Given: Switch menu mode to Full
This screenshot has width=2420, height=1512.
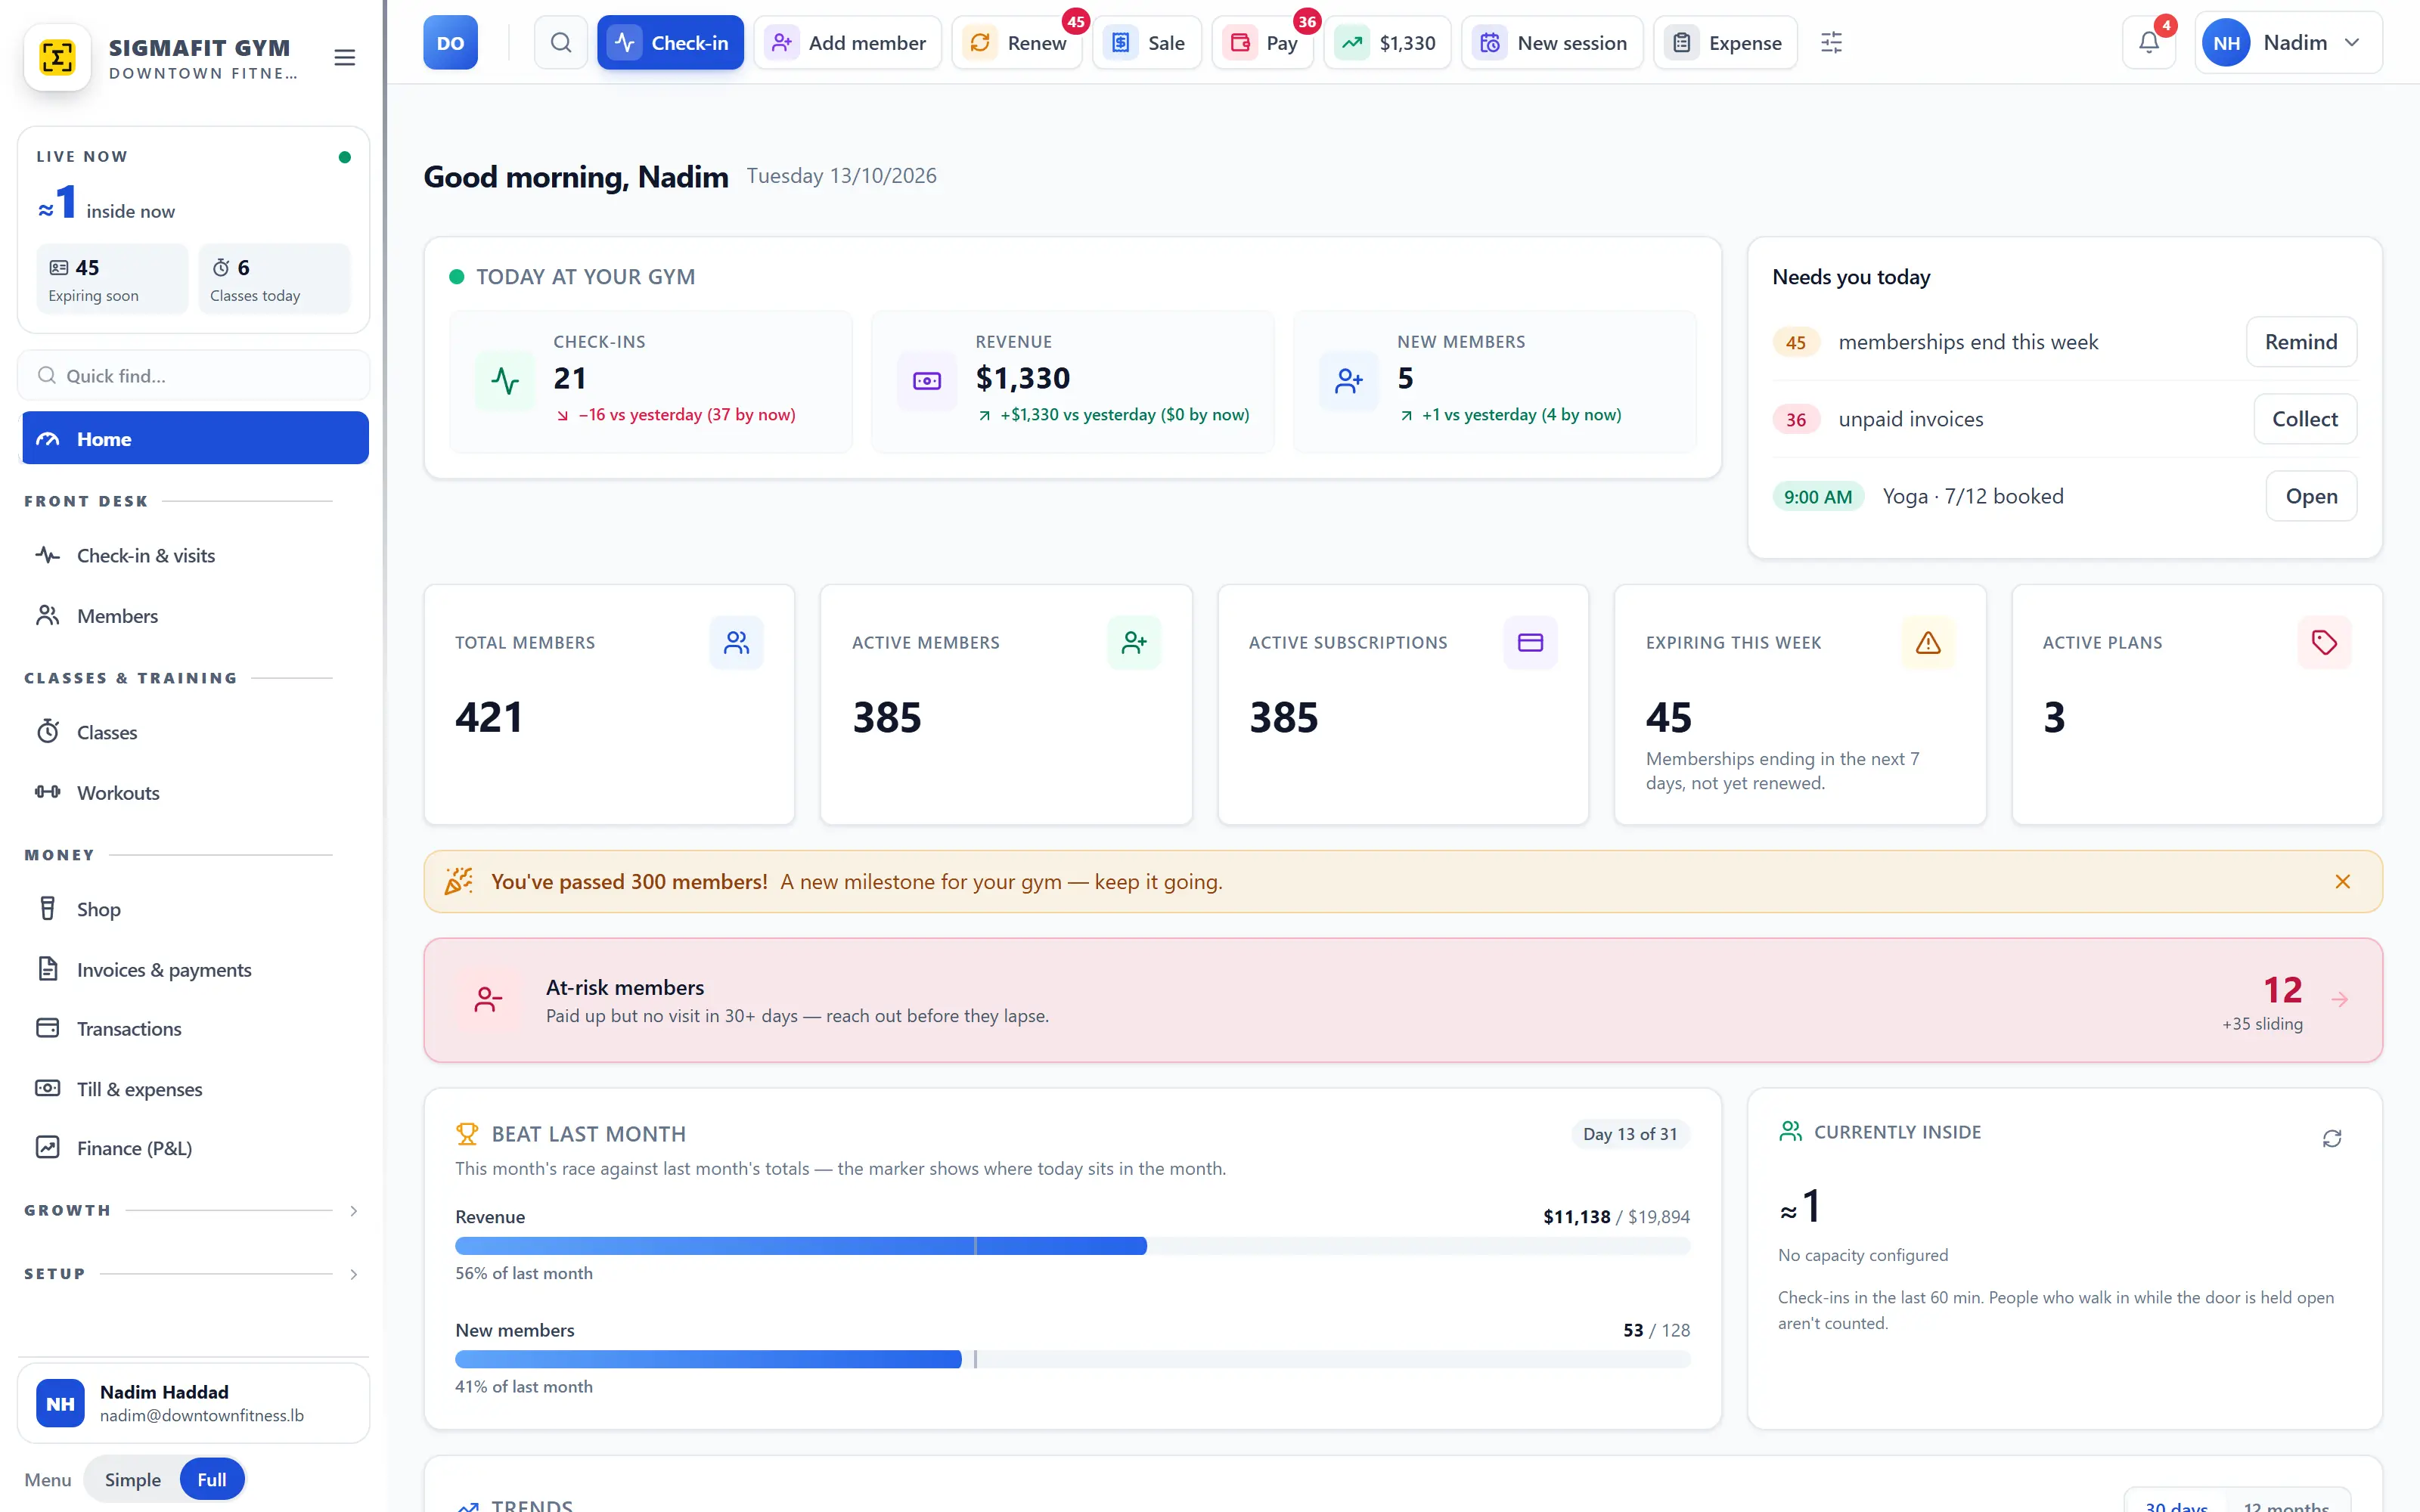Looking at the screenshot, I should tap(211, 1479).
